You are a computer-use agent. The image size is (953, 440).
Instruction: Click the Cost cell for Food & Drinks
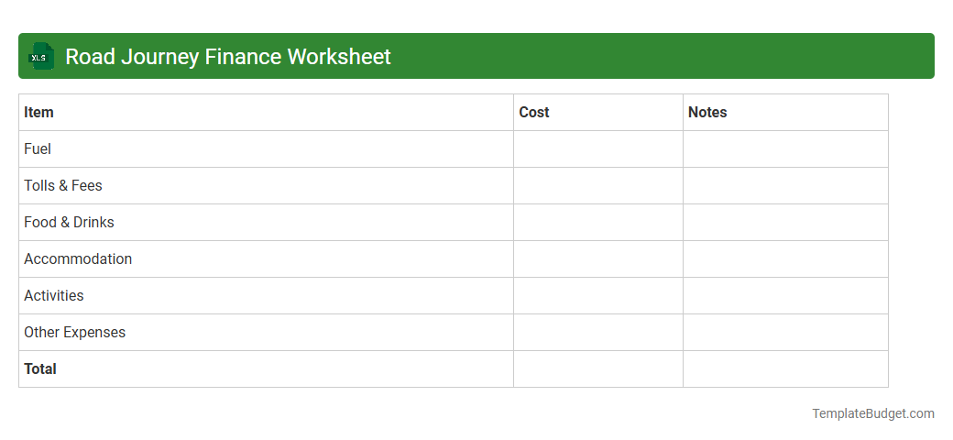tap(598, 223)
